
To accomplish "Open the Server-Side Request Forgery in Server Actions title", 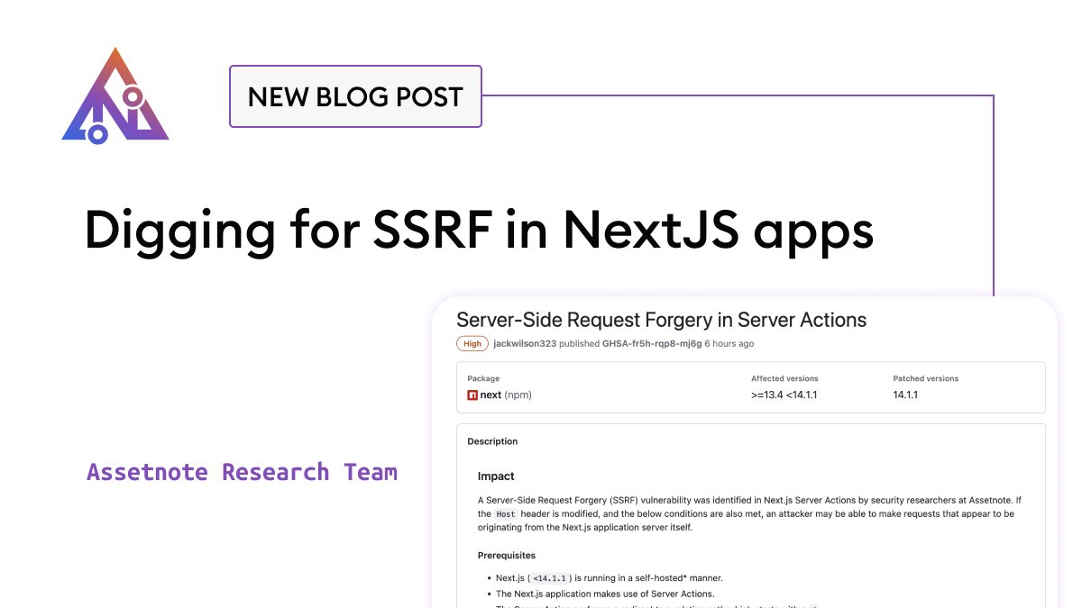I will pyautogui.click(x=661, y=320).
